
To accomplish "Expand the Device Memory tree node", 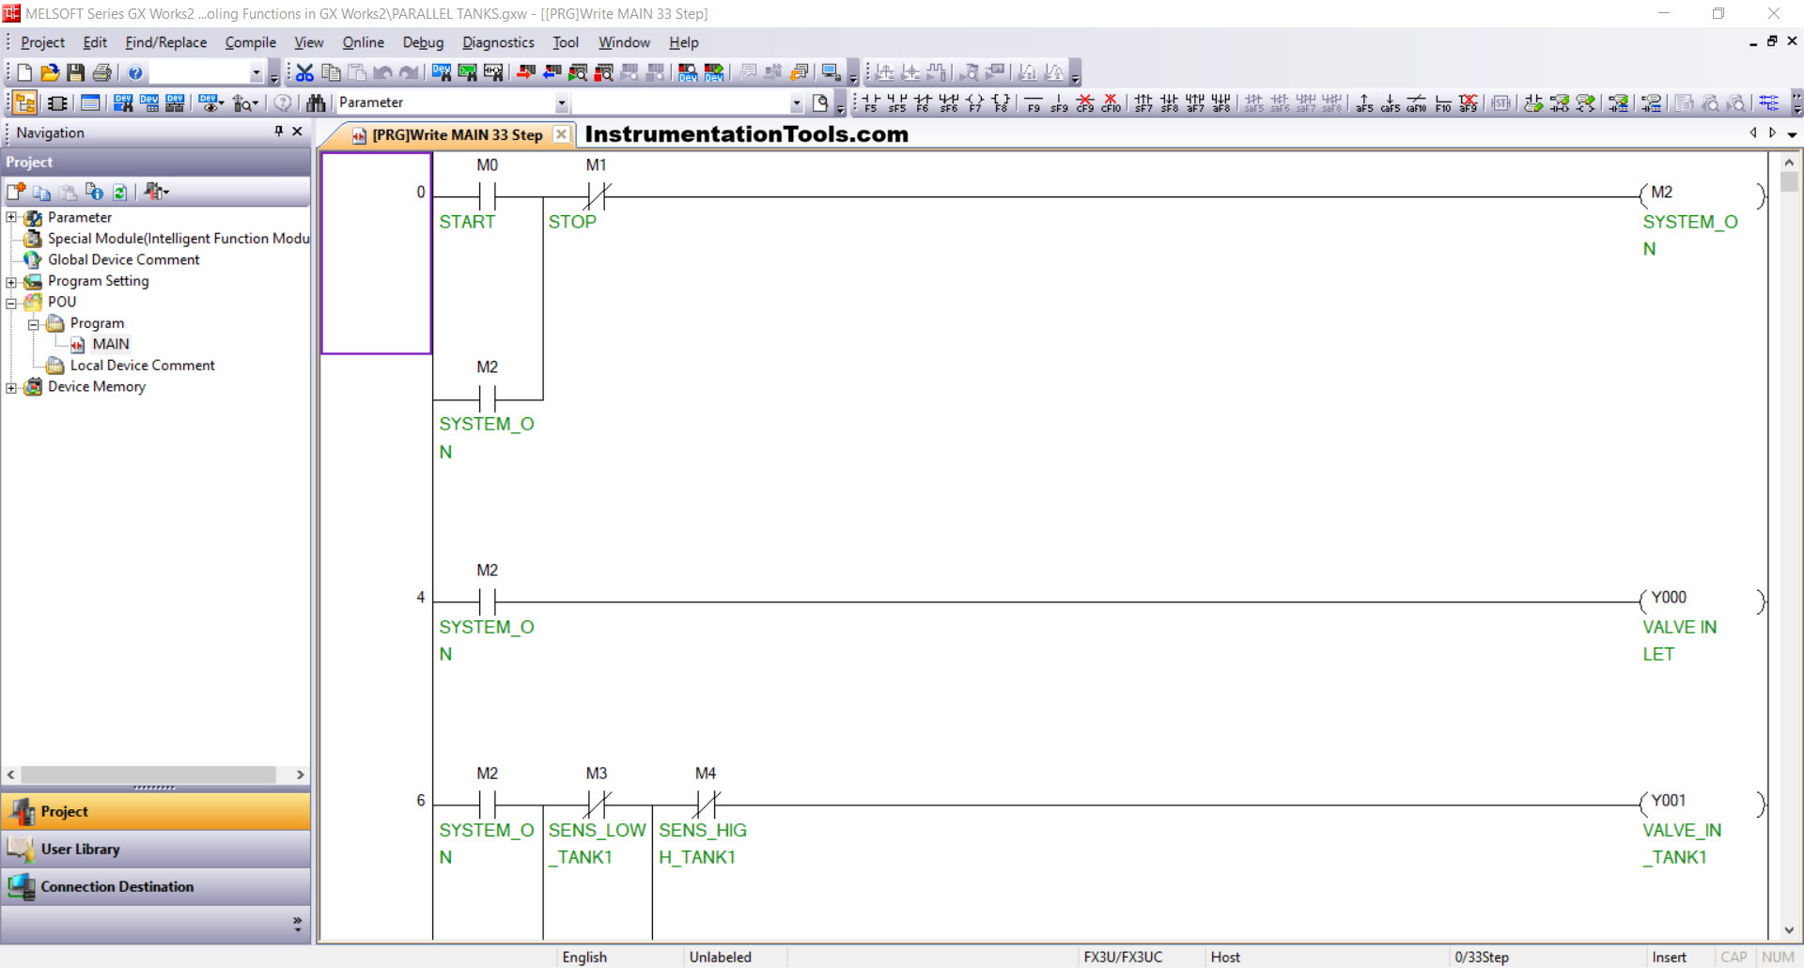I will tap(11, 387).
